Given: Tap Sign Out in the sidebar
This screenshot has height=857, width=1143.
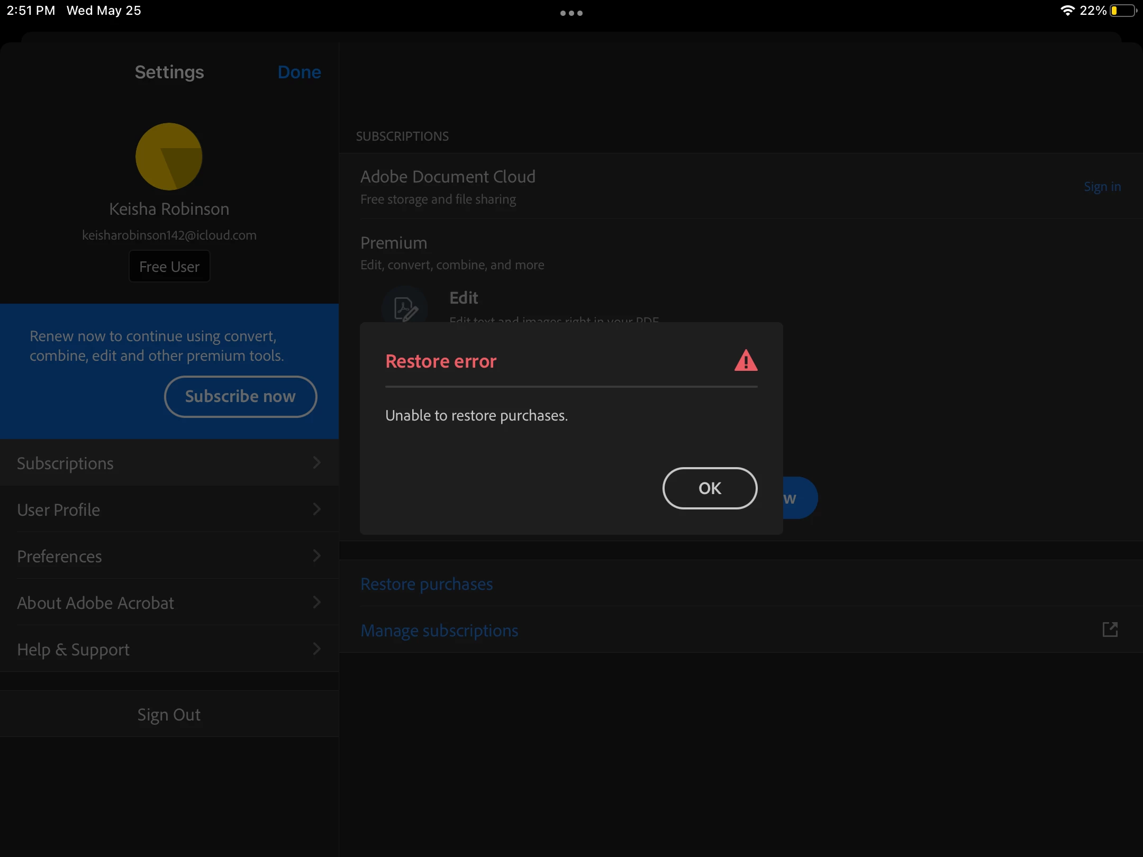Looking at the screenshot, I should coord(169,715).
